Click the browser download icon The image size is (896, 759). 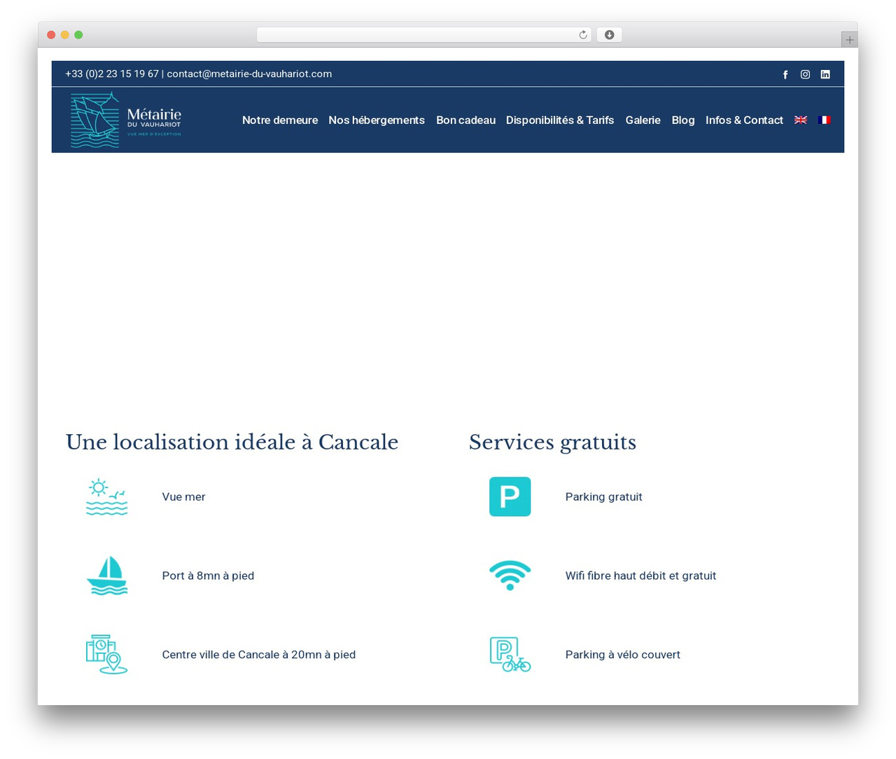coord(609,35)
